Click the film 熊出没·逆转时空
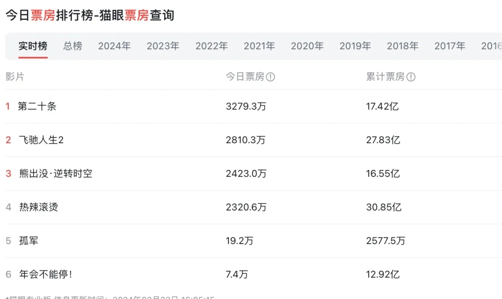The width and height of the screenshot is (502, 299). [x=55, y=174]
